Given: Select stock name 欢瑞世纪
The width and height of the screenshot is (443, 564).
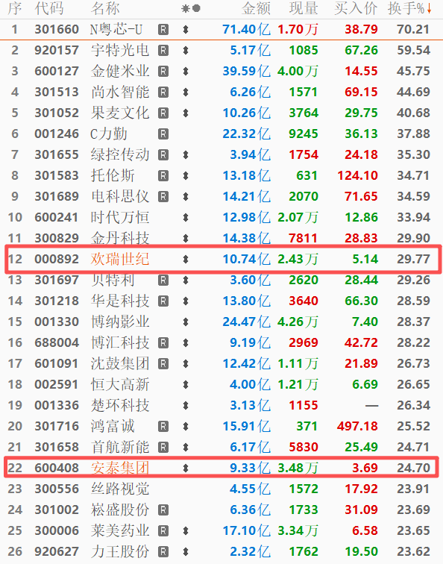Looking at the screenshot, I should click(120, 259).
